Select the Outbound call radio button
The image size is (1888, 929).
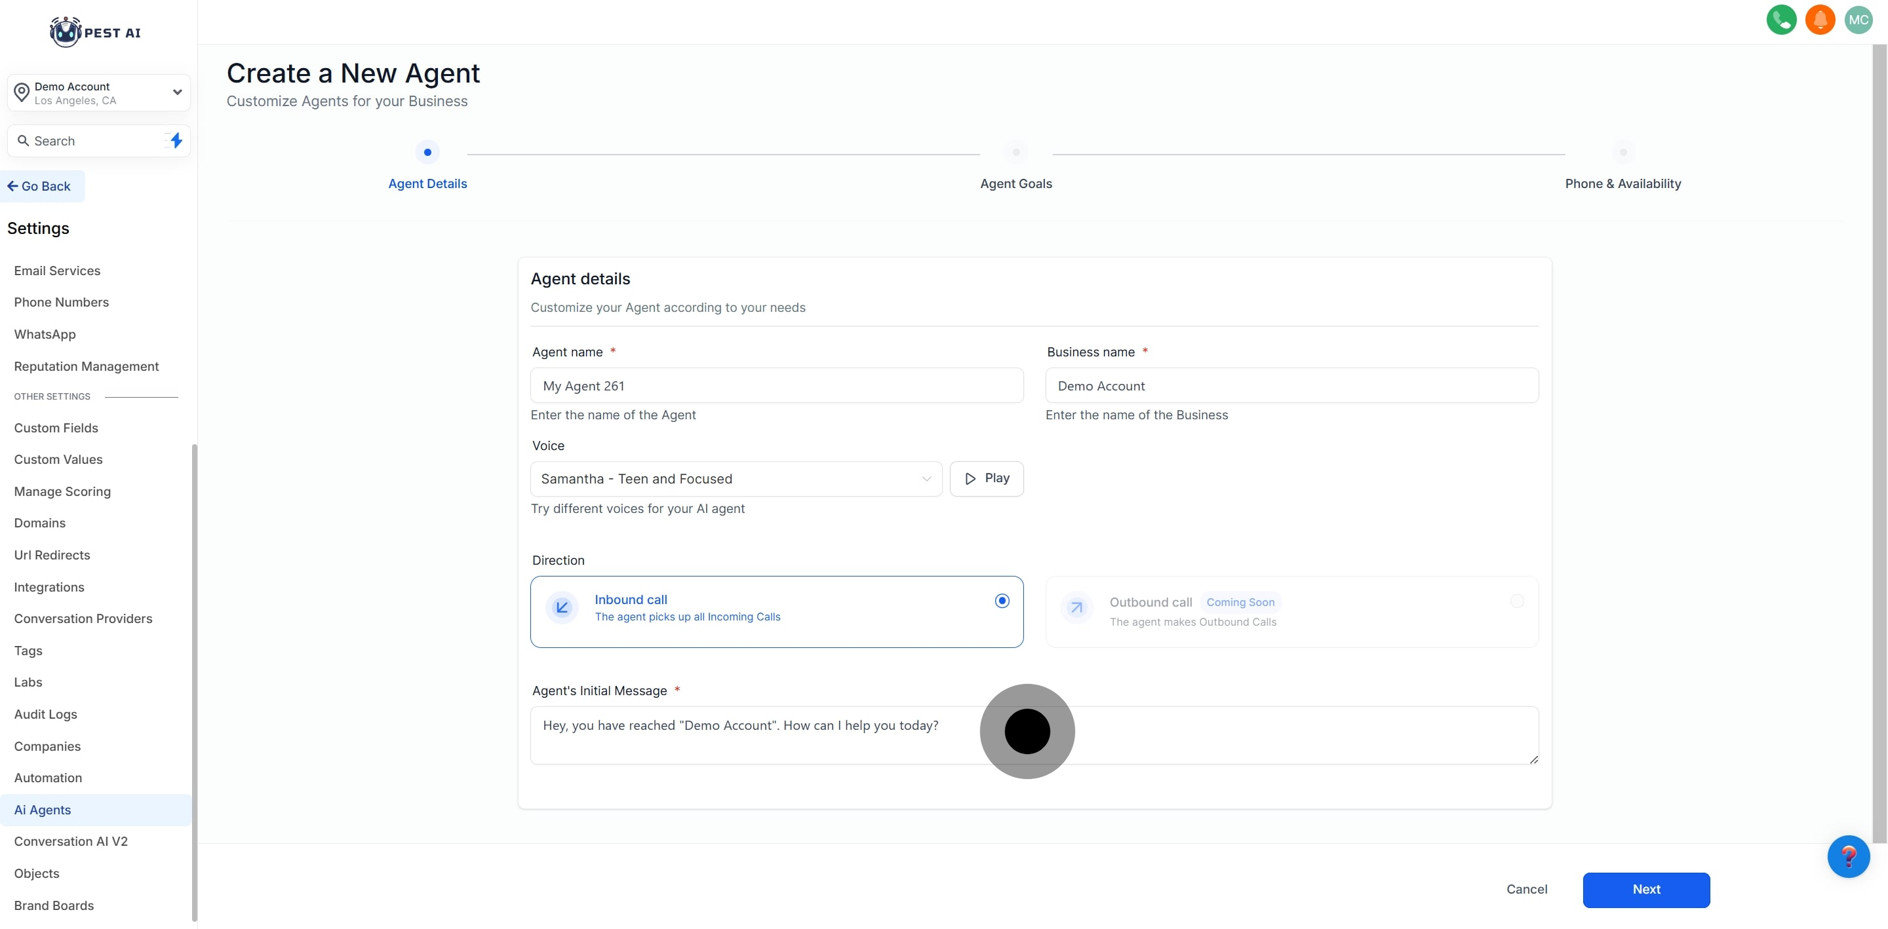pyautogui.click(x=1516, y=601)
